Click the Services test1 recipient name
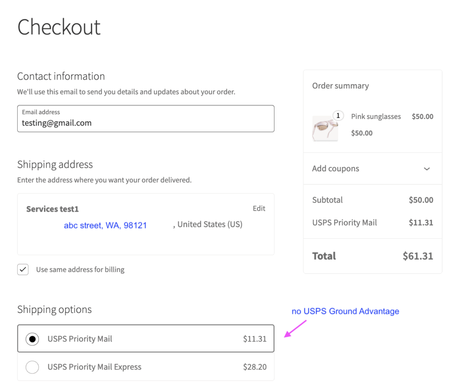 click(x=52, y=209)
